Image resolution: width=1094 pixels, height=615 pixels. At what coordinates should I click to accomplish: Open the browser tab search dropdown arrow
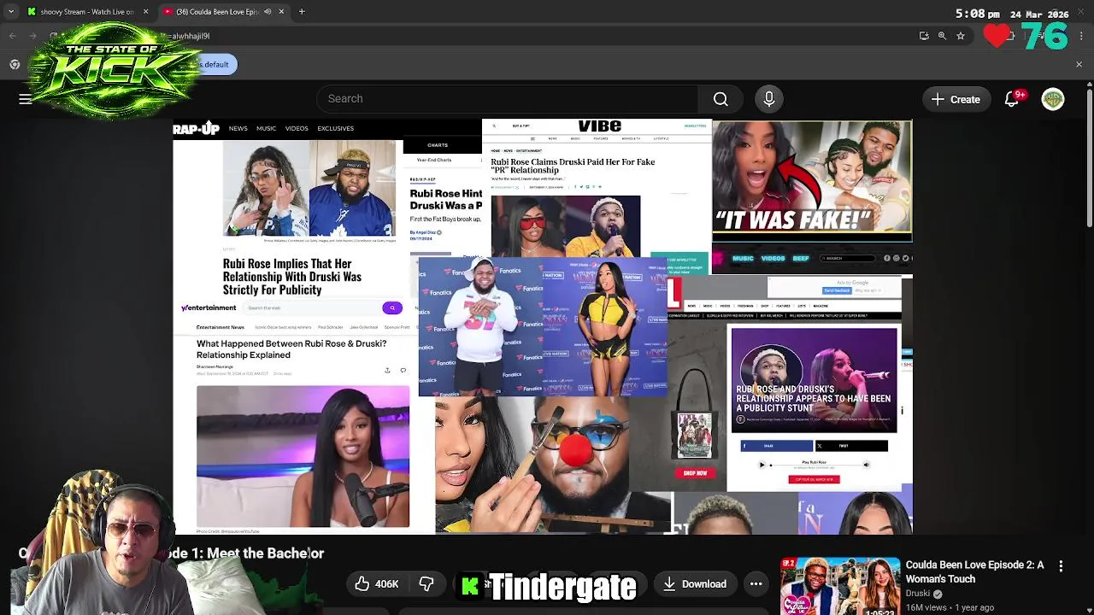click(x=10, y=12)
